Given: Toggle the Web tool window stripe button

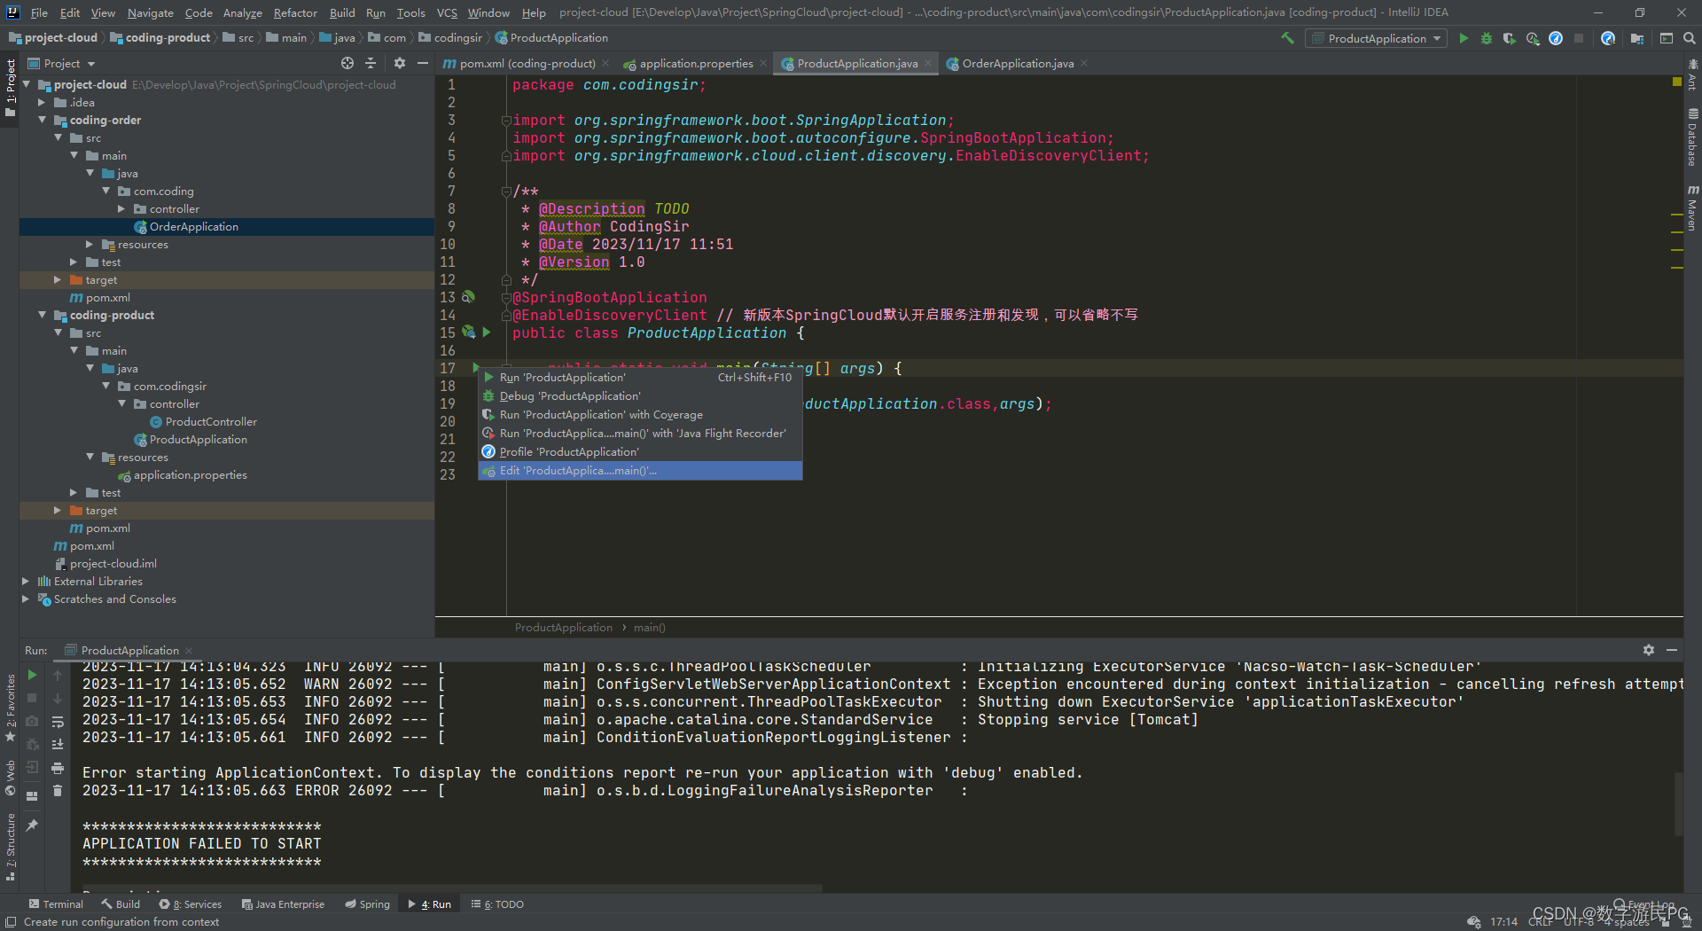Looking at the screenshot, I should (10, 778).
